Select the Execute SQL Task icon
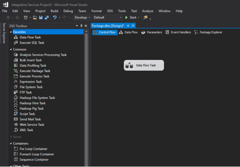The height and width of the screenshot is (167, 240). (16, 43)
